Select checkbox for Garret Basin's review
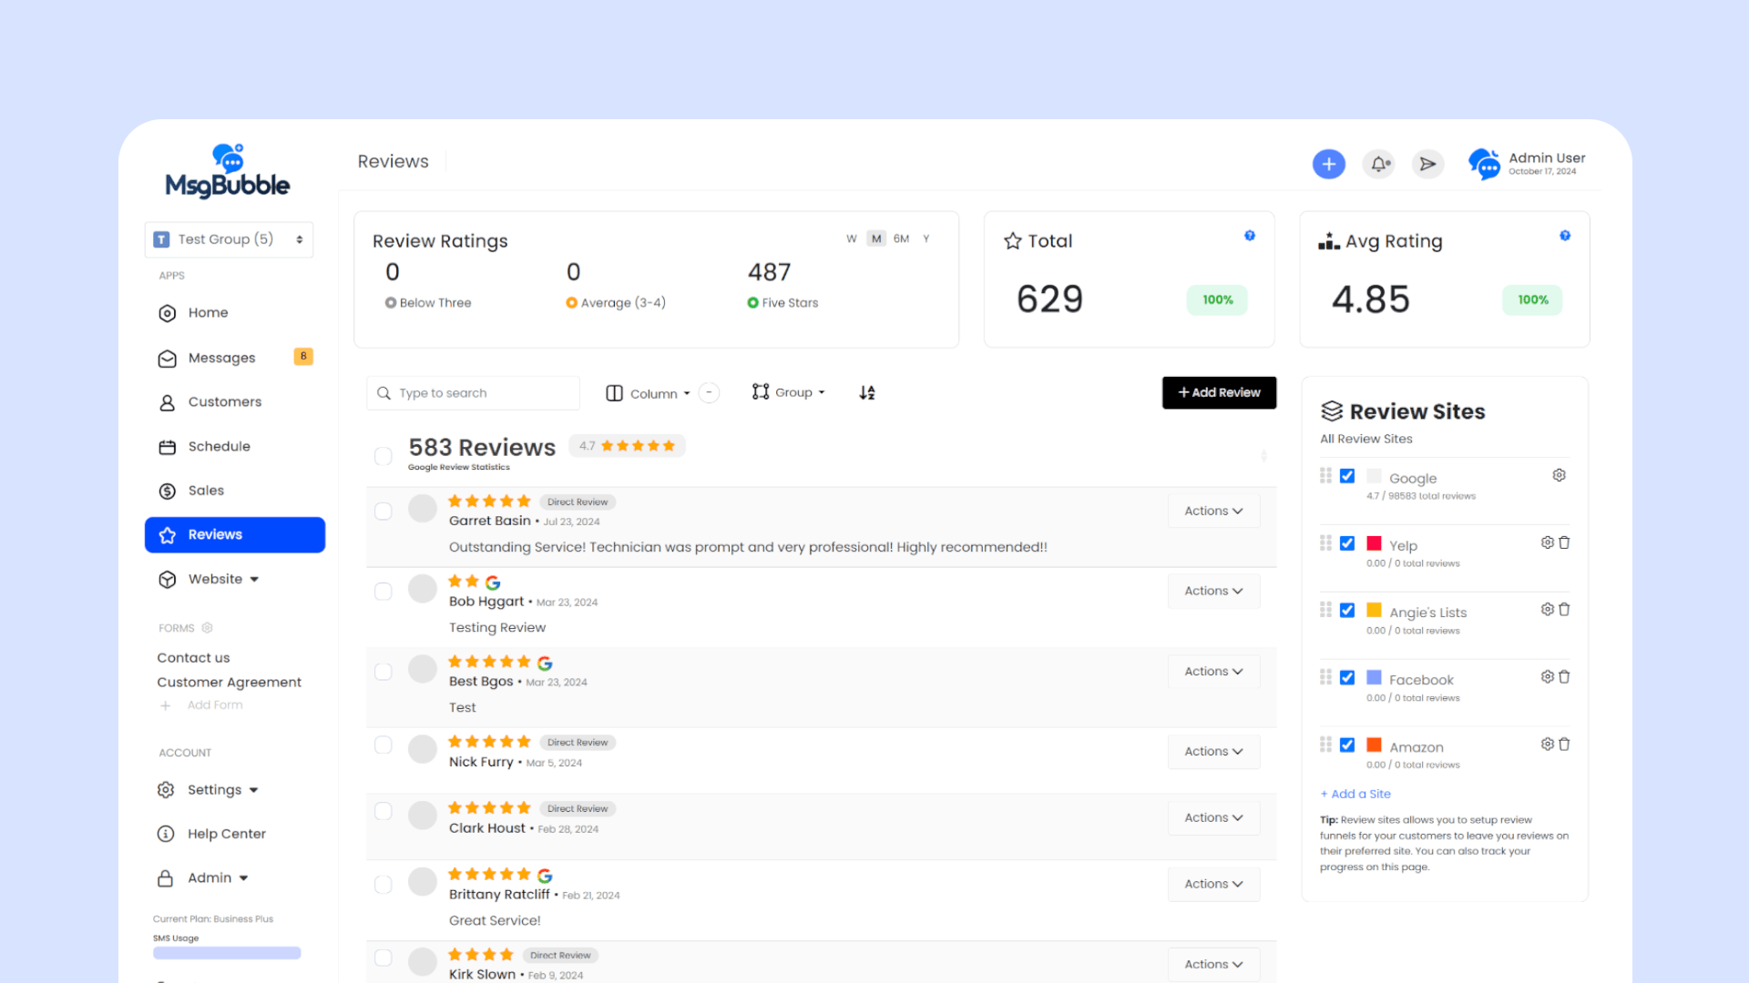This screenshot has height=983, width=1749. (384, 512)
